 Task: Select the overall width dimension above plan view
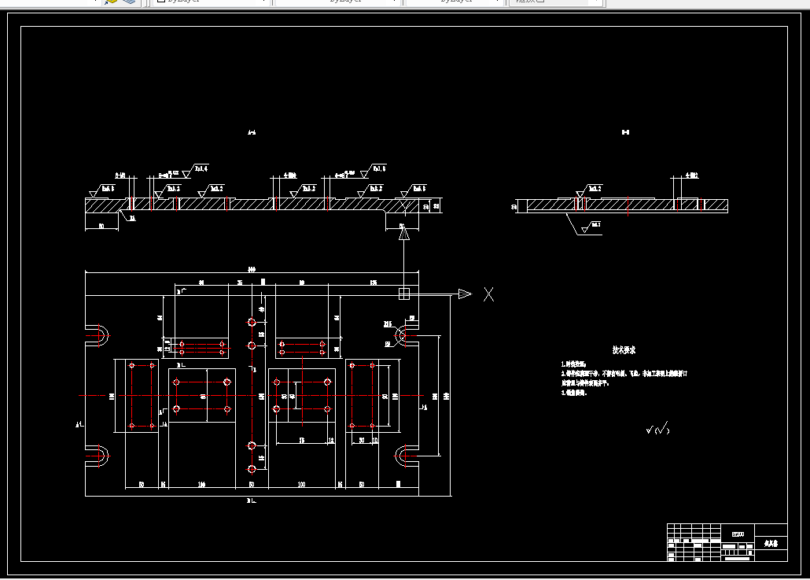click(252, 269)
